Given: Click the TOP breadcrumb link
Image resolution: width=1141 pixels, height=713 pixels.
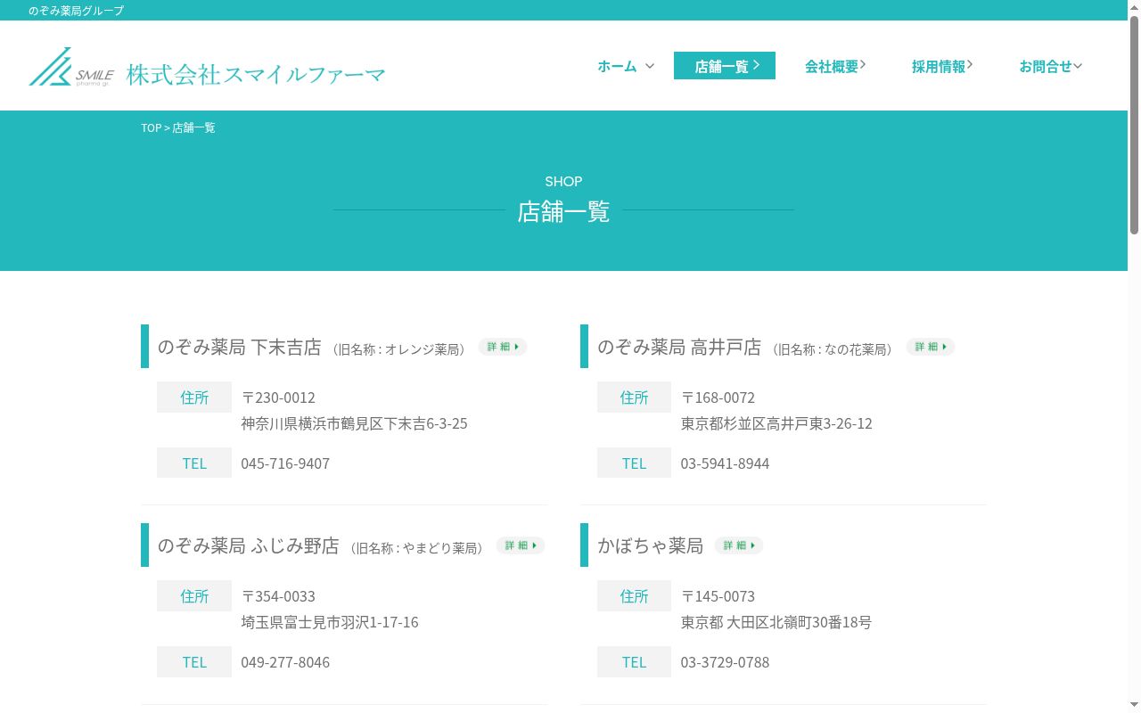Looking at the screenshot, I should (x=151, y=127).
